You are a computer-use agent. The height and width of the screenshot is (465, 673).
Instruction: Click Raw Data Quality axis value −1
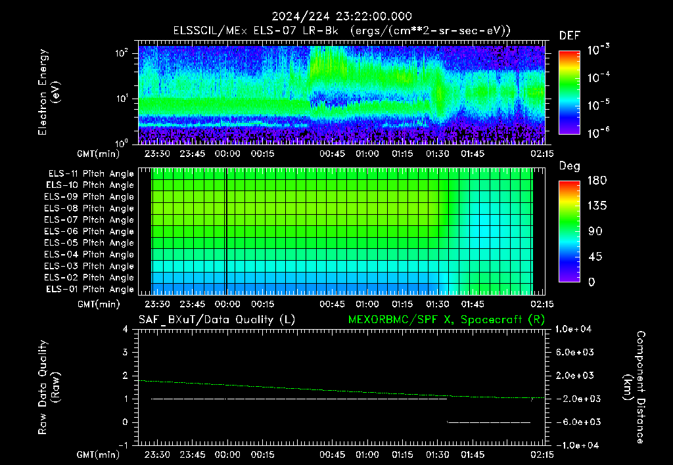[123, 445]
